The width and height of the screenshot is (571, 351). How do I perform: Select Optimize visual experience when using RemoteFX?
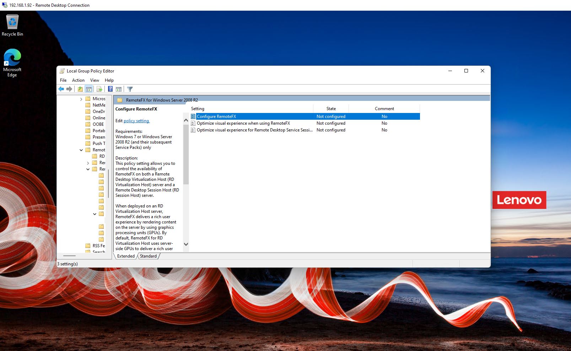[243, 123]
